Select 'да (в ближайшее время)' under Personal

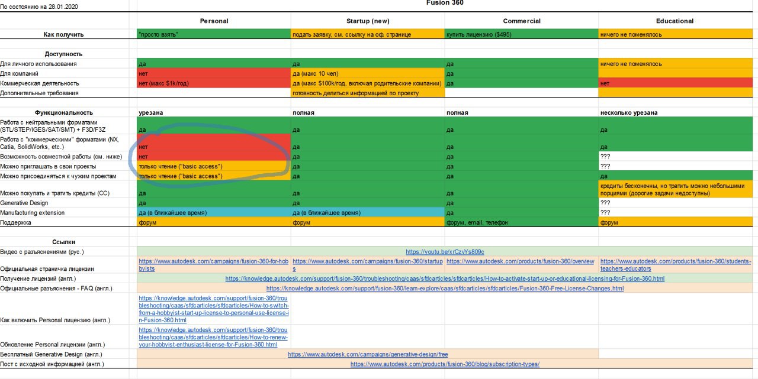[214, 212]
